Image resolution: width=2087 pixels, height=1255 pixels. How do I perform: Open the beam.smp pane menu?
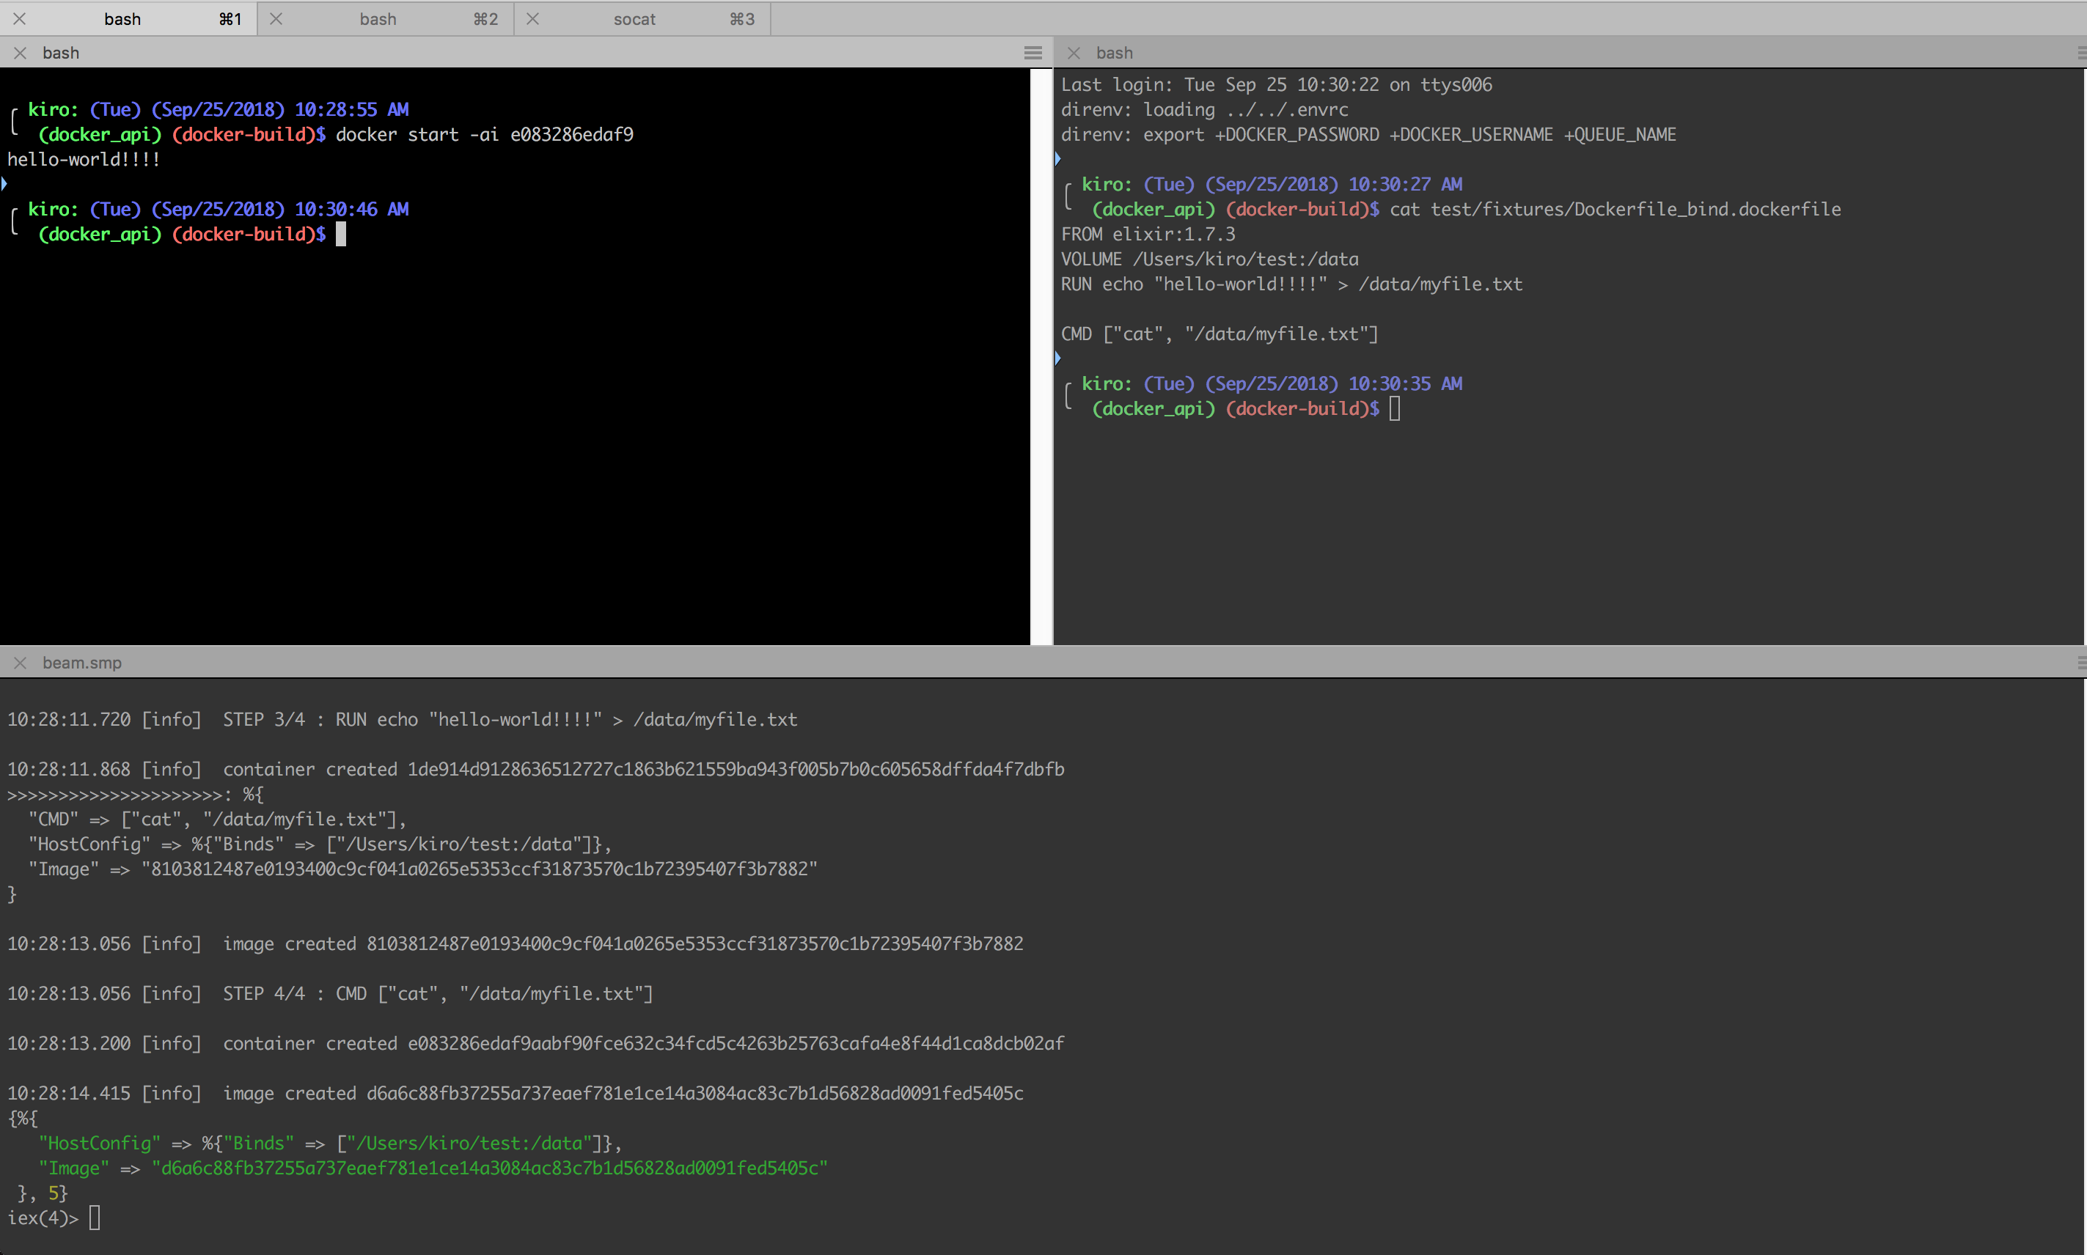pos(2080,663)
